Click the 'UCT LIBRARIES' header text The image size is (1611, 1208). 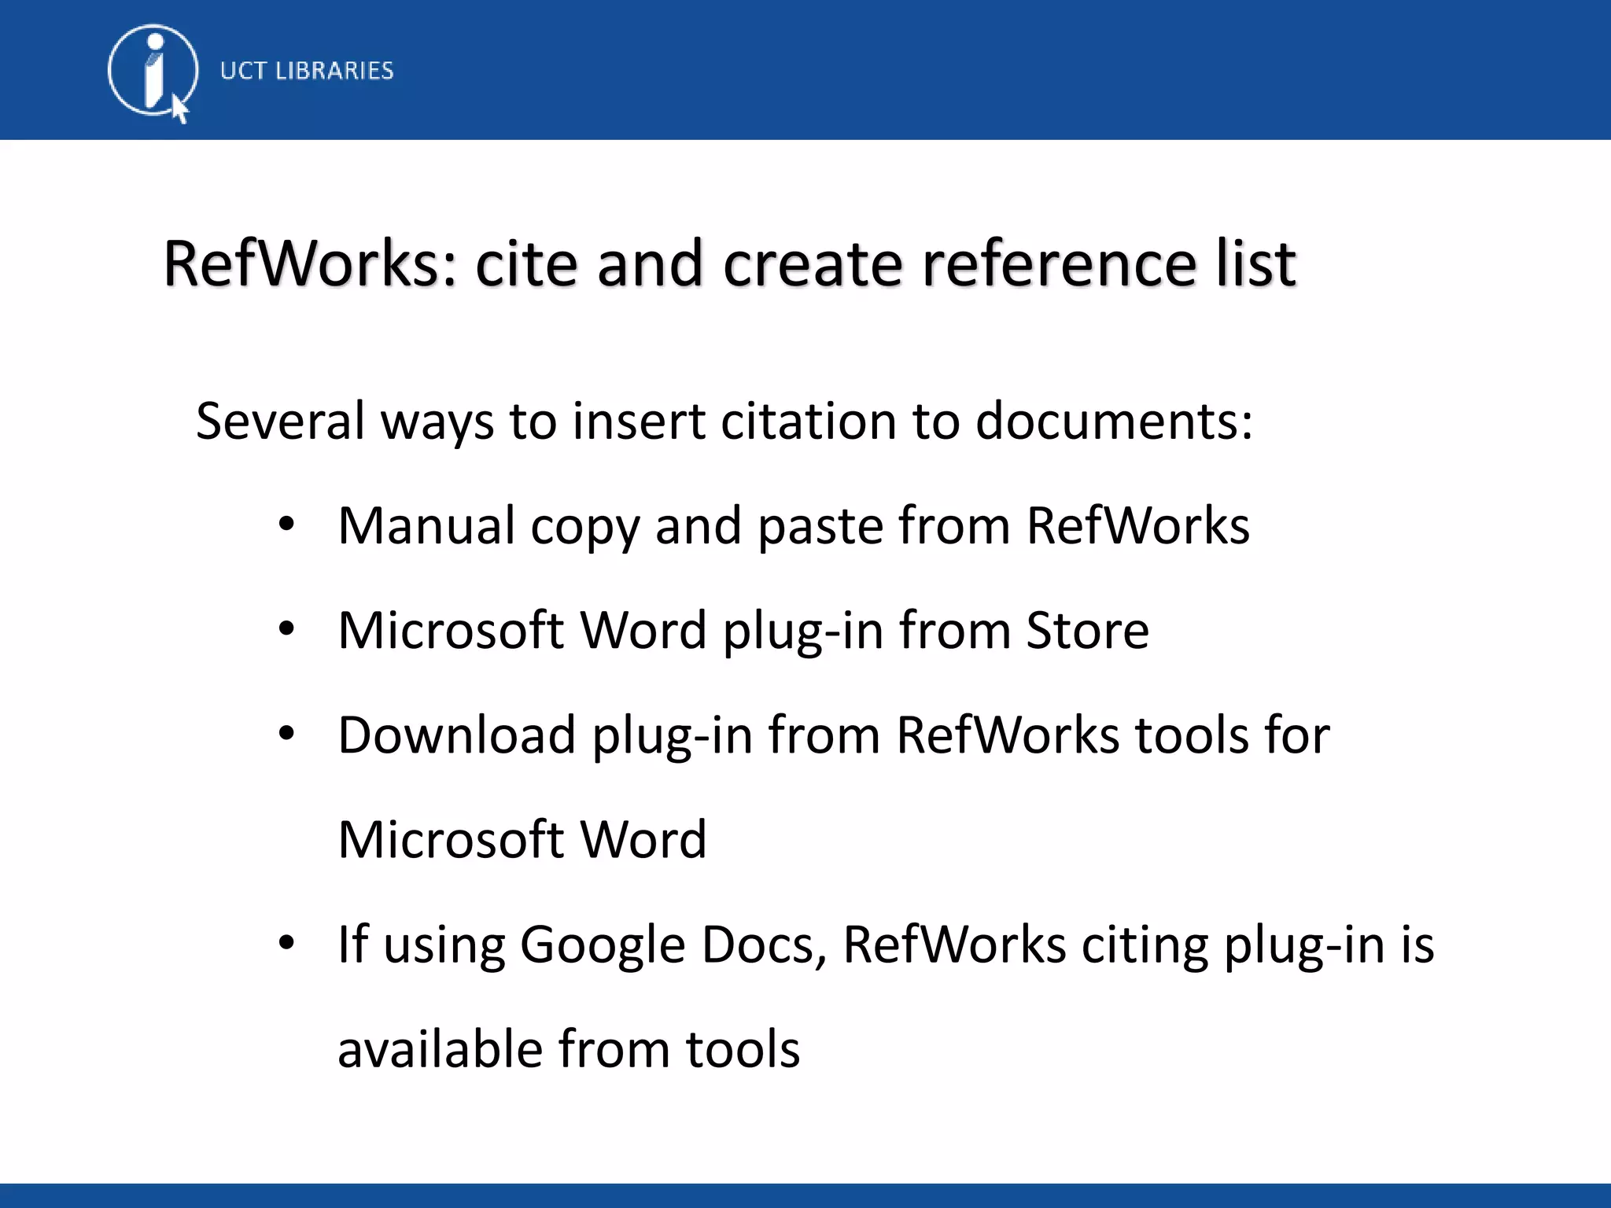(x=307, y=71)
